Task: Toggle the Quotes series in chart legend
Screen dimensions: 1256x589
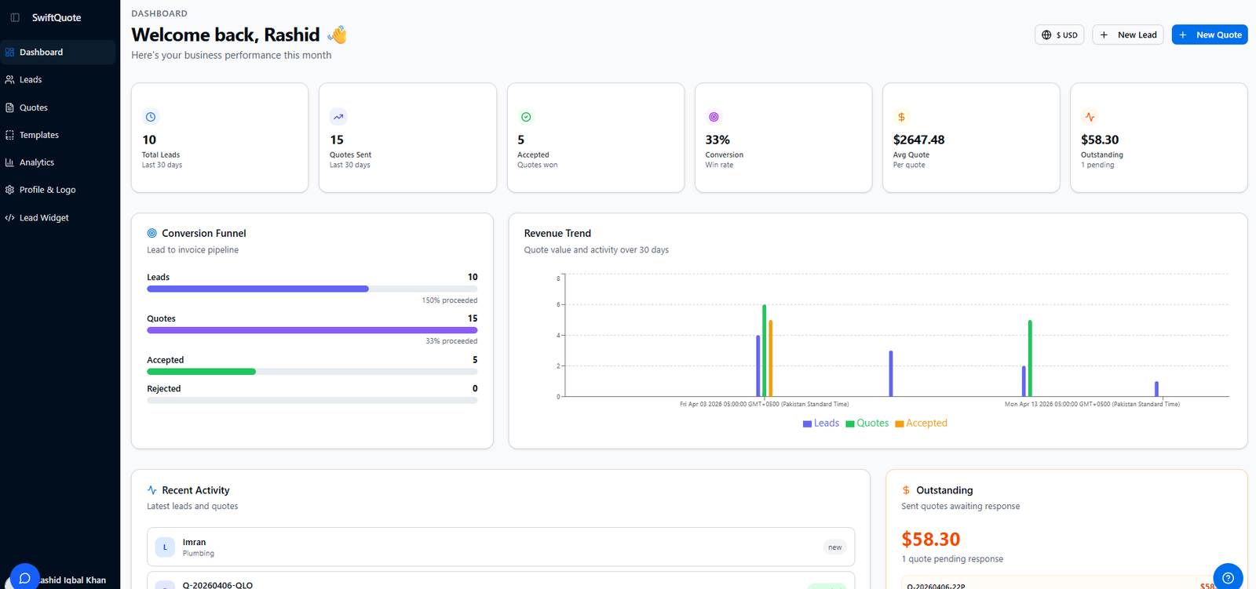Action: tap(867, 424)
